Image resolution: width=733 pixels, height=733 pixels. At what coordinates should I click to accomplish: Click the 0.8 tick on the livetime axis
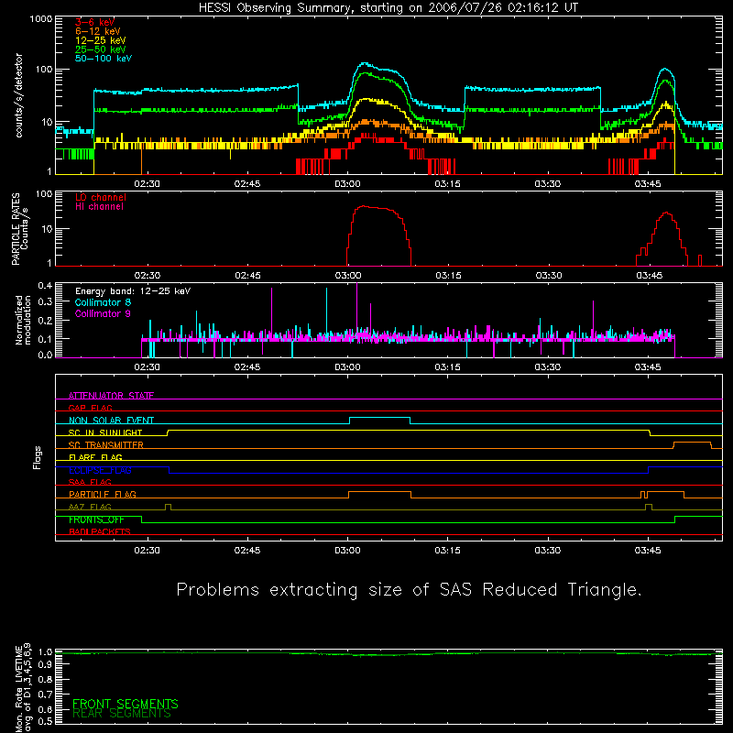(45, 679)
